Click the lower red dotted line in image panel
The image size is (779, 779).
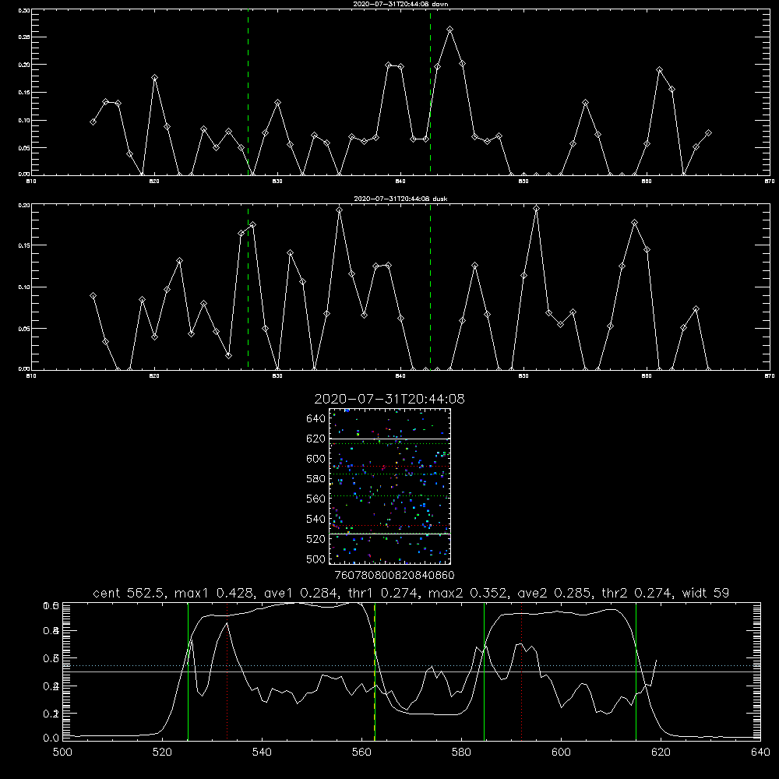tap(389, 526)
